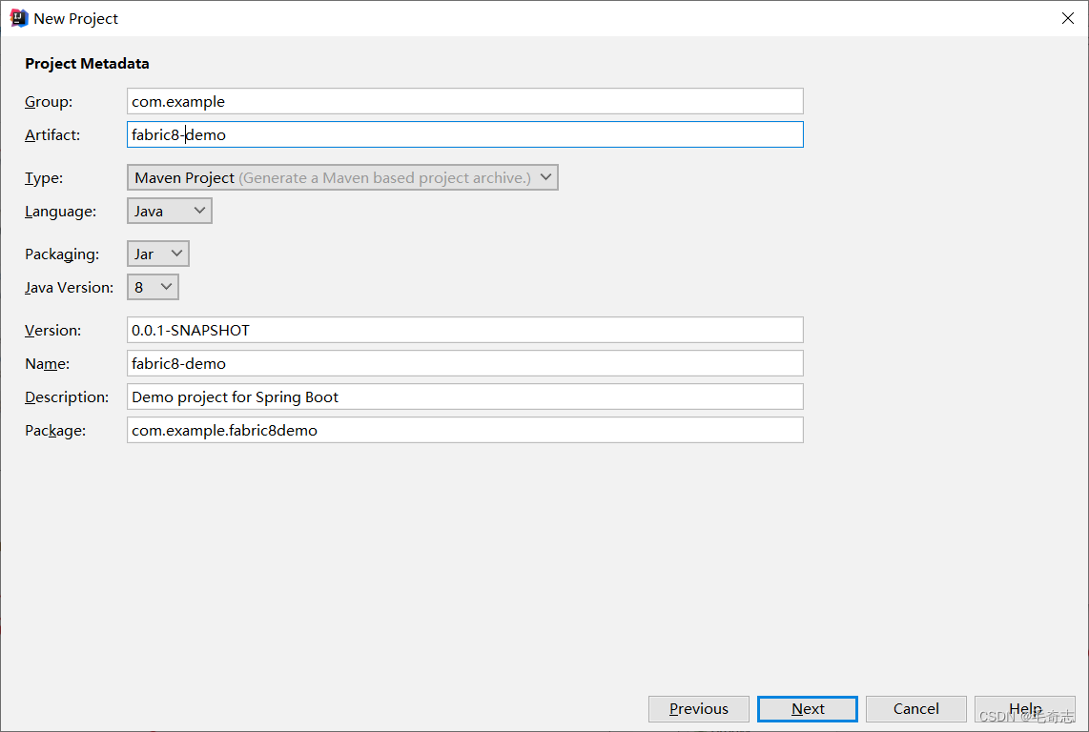The width and height of the screenshot is (1089, 732).
Task: Click the New Project window title
Action: (x=76, y=18)
